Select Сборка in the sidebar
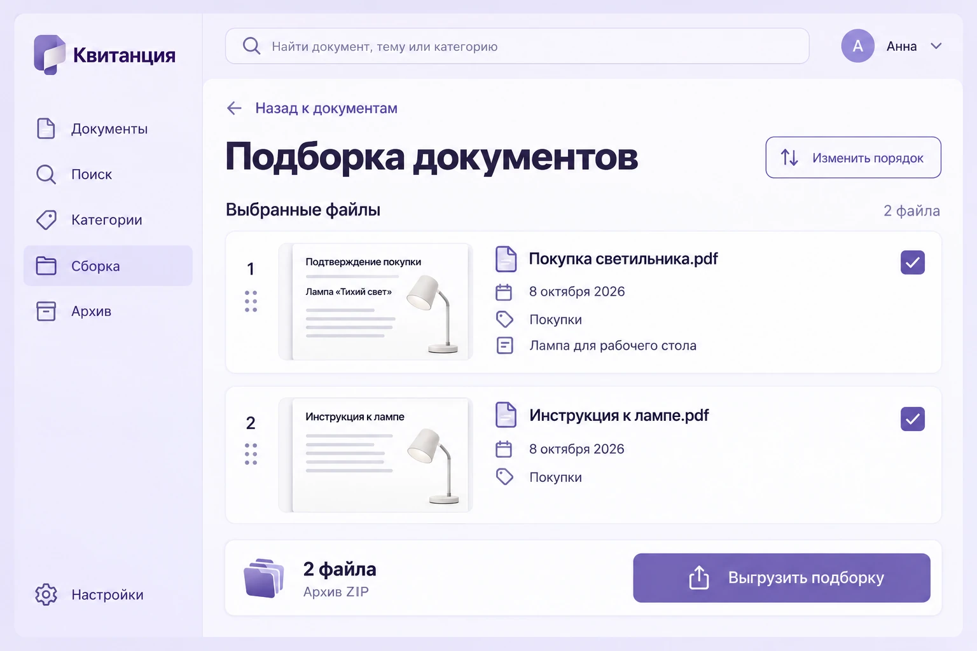Viewport: 977px width, 651px height. pyautogui.click(x=108, y=266)
